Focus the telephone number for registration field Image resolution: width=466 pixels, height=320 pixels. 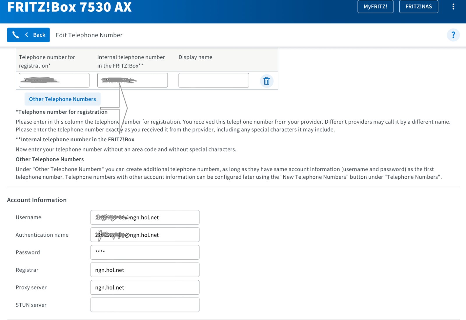54,80
